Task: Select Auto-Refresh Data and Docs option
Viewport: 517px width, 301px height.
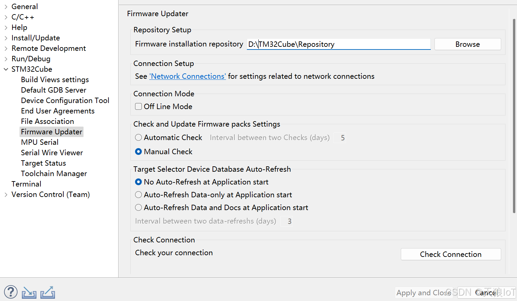Action: coord(138,207)
